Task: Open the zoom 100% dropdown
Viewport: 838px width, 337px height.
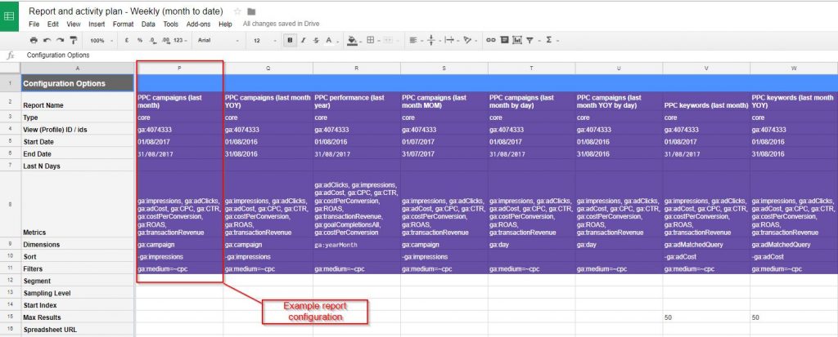Action: [101, 41]
